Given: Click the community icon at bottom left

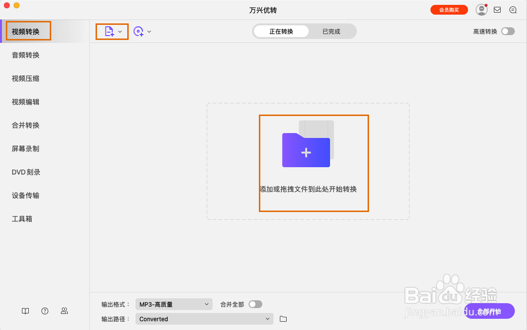Looking at the screenshot, I should tap(64, 311).
